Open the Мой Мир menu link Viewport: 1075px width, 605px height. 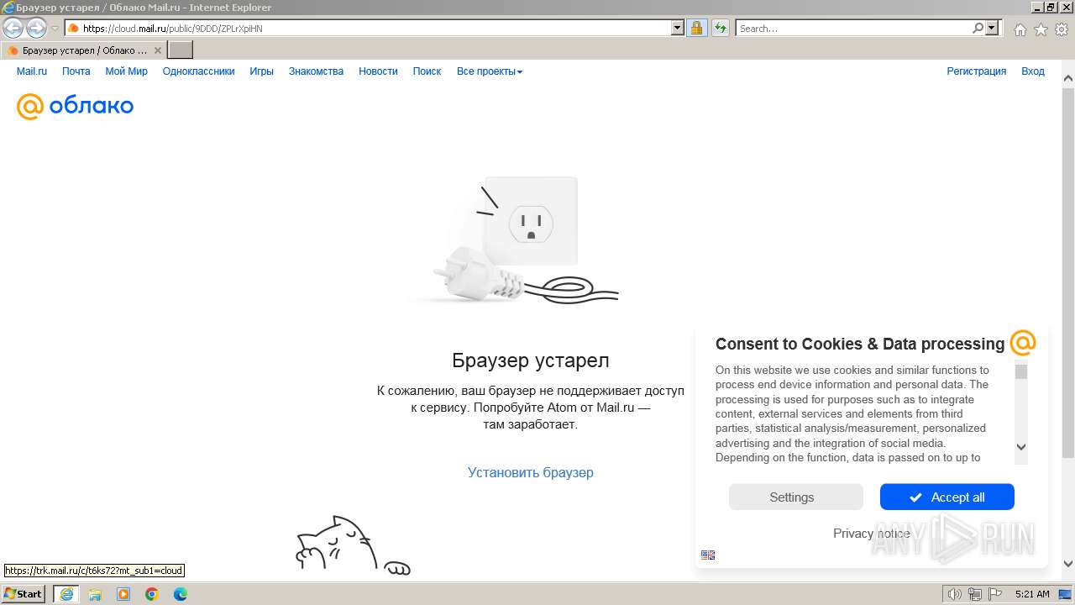coord(126,71)
